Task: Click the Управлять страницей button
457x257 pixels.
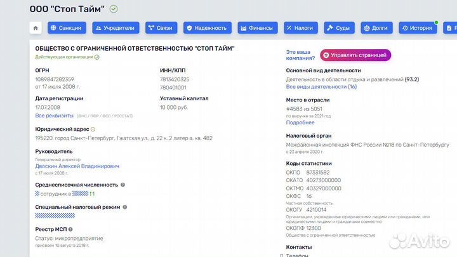Action: point(355,55)
